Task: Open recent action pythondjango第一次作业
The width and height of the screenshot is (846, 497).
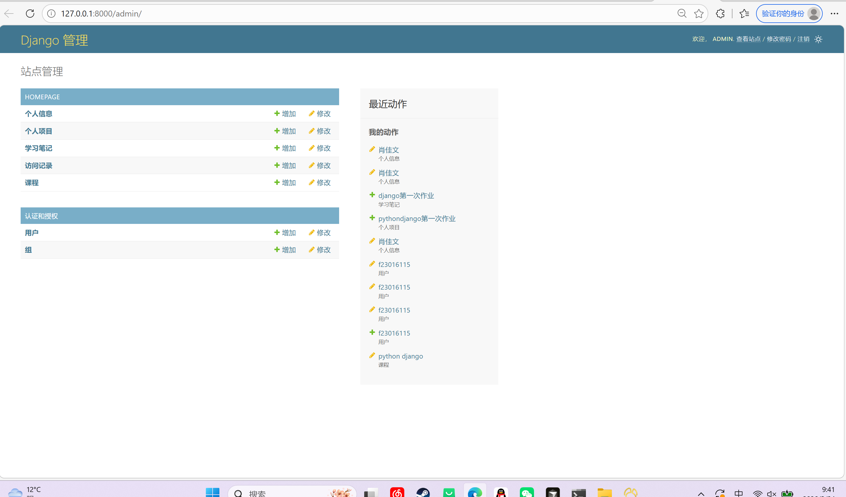Action: [x=417, y=219]
